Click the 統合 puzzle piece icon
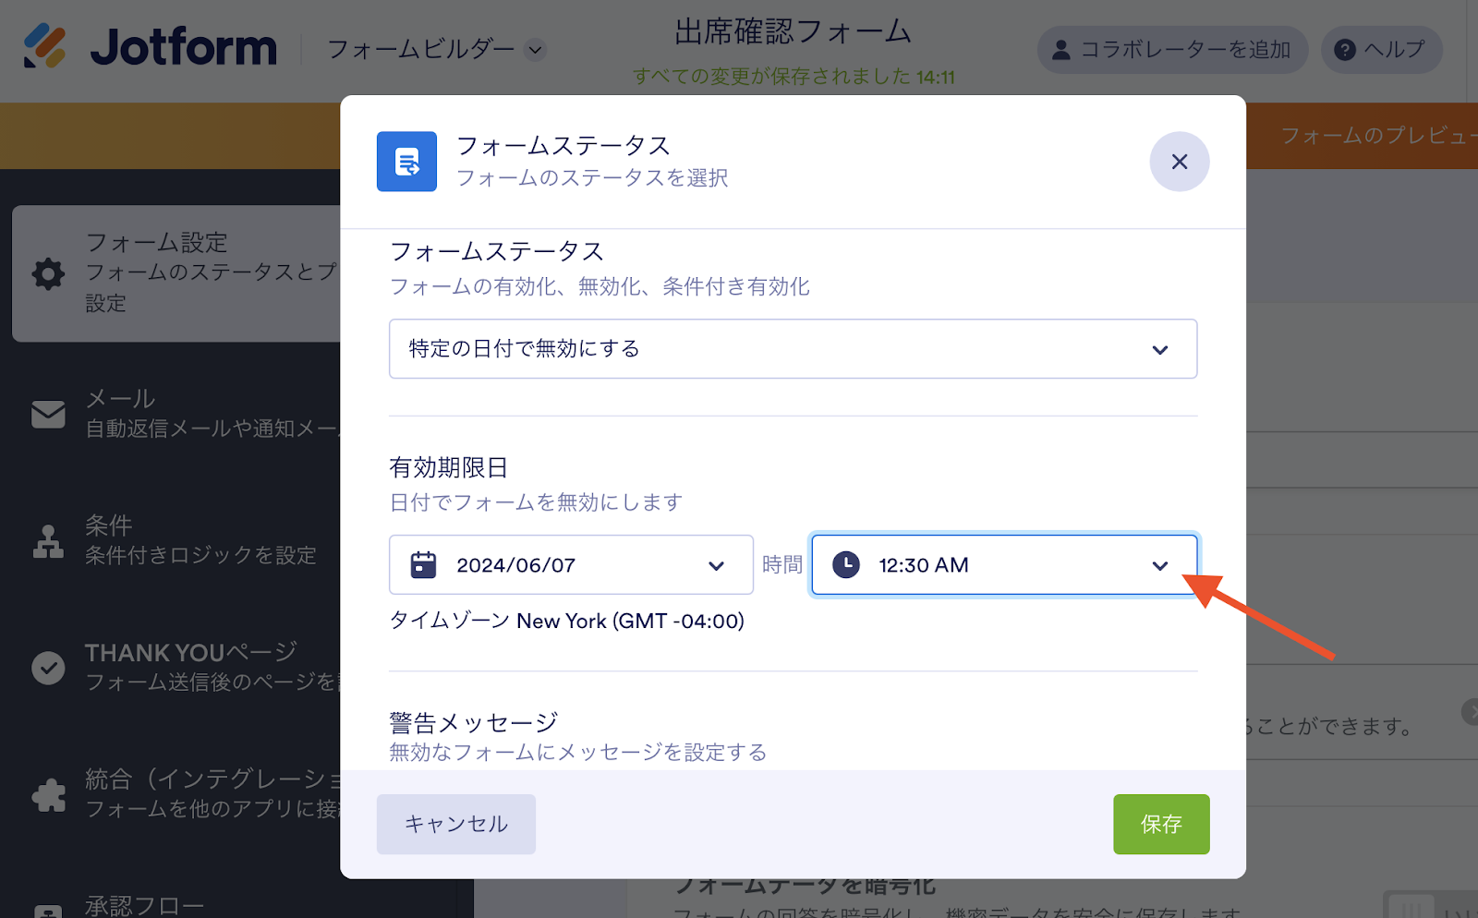The image size is (1478, 918). tap(48, 794)
